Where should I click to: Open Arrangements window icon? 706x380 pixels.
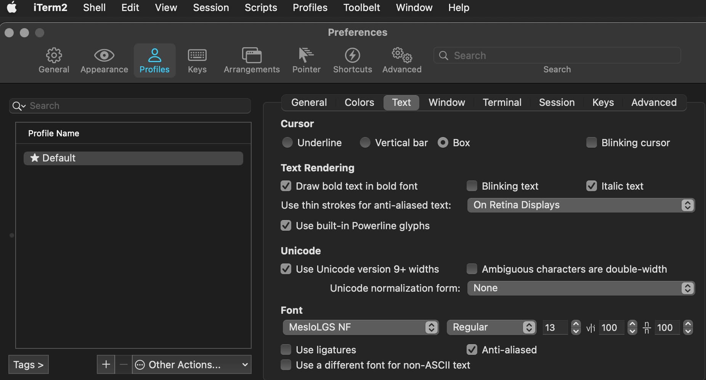[x=252, y=56]
